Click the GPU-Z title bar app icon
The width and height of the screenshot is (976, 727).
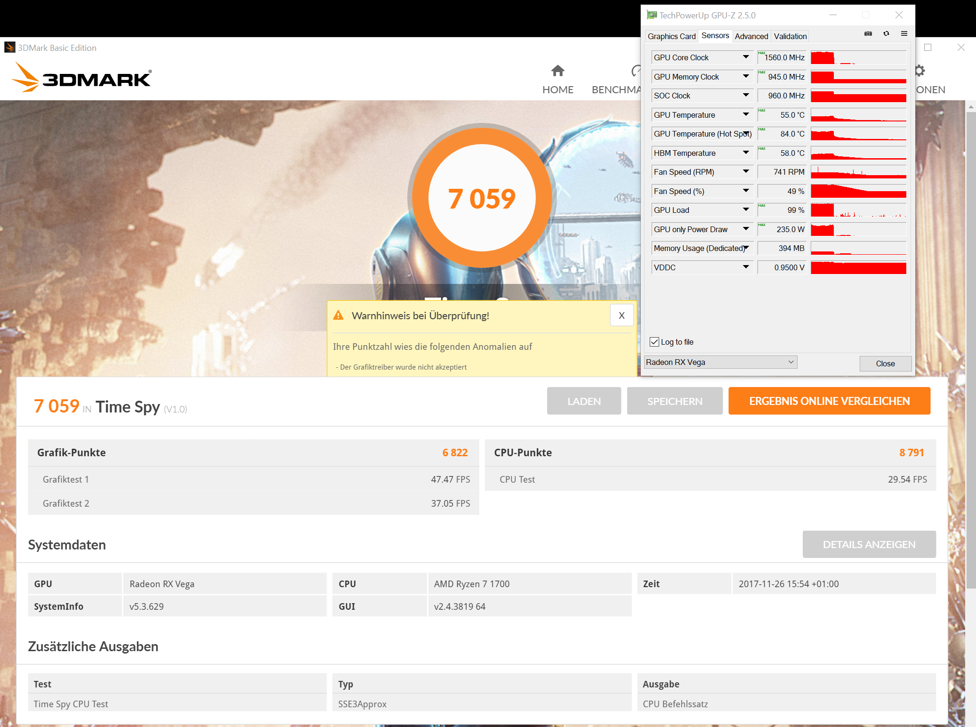[x=652, y=15]
